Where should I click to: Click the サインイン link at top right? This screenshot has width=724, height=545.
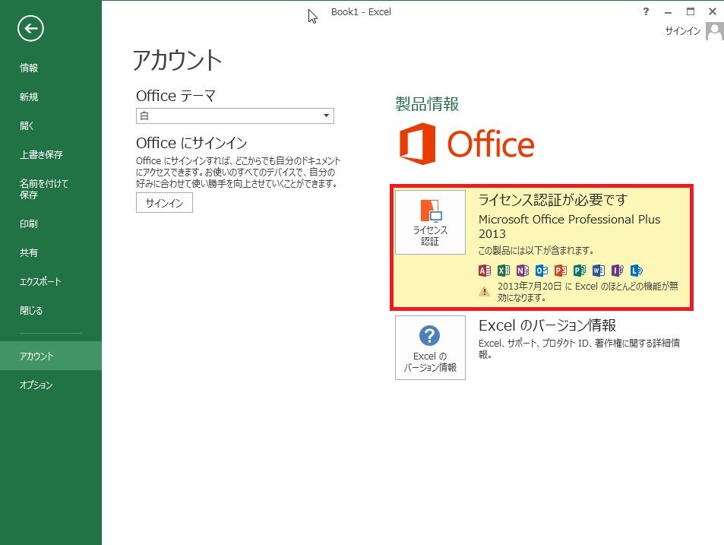point(682,31)
